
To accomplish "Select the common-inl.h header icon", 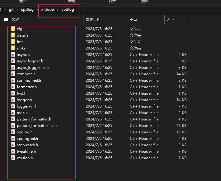I will [13, 81].
